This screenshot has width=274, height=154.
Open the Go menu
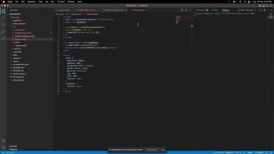[47, 2]
